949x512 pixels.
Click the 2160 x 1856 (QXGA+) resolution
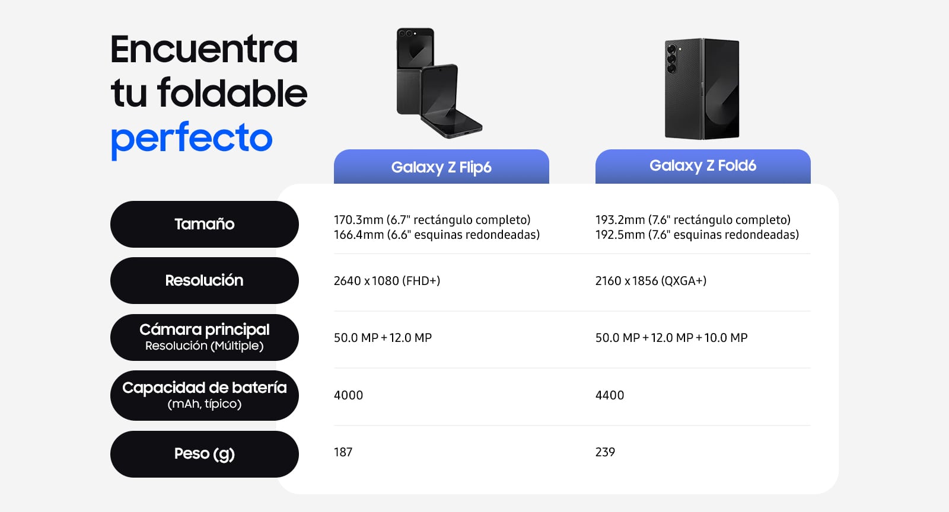(x=651, y=281)
